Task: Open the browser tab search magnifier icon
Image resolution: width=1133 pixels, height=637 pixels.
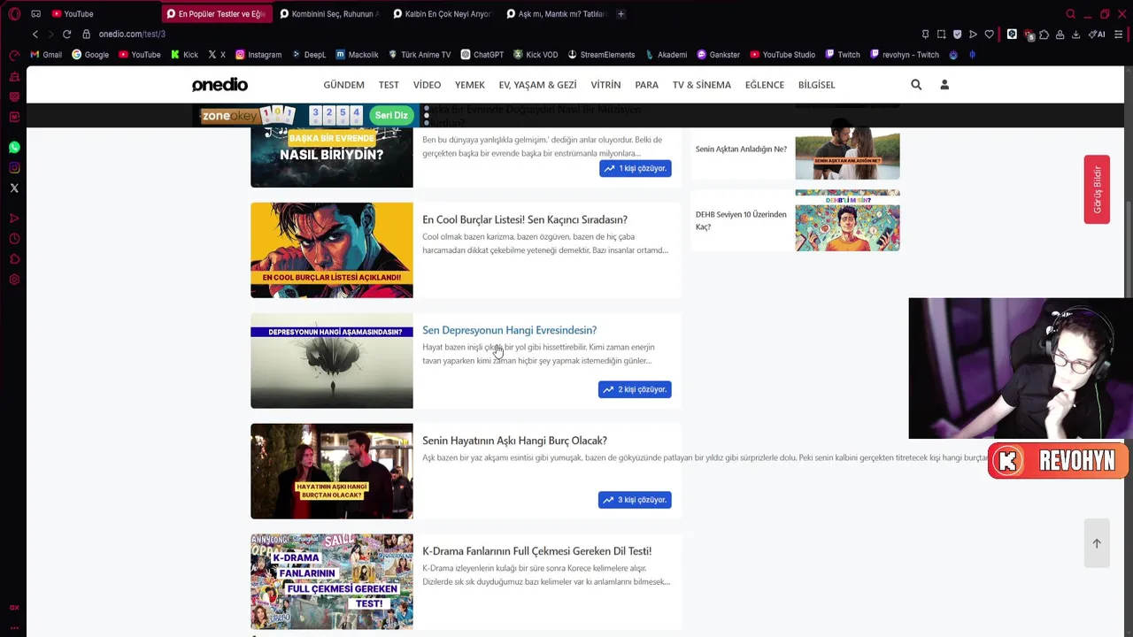Action: 1071,14
